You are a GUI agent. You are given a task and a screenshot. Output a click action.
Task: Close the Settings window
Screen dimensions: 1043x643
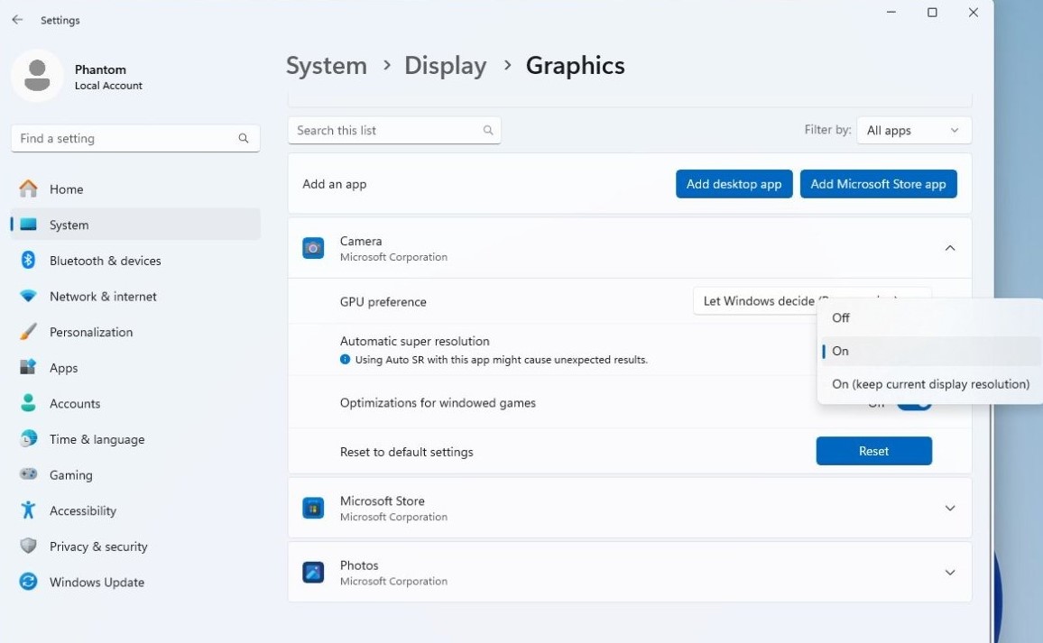(974, 12)
